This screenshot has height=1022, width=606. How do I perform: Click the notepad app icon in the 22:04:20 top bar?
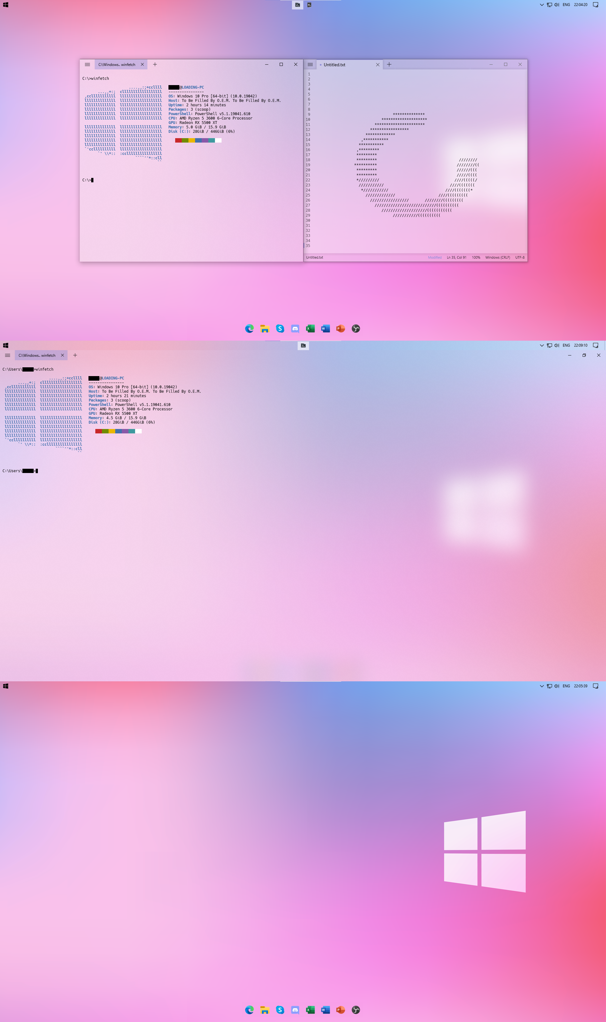coord(309,5)
